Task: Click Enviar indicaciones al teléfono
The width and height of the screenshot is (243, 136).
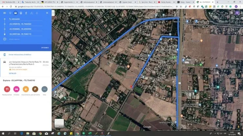Action: [x=20, y=55]
